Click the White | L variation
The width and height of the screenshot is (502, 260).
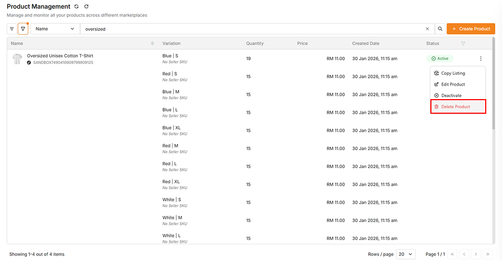point(171,236)
